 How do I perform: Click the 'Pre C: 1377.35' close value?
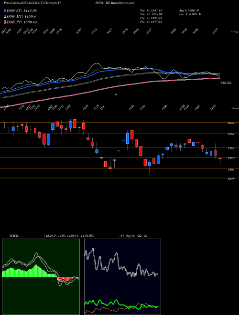151,22
